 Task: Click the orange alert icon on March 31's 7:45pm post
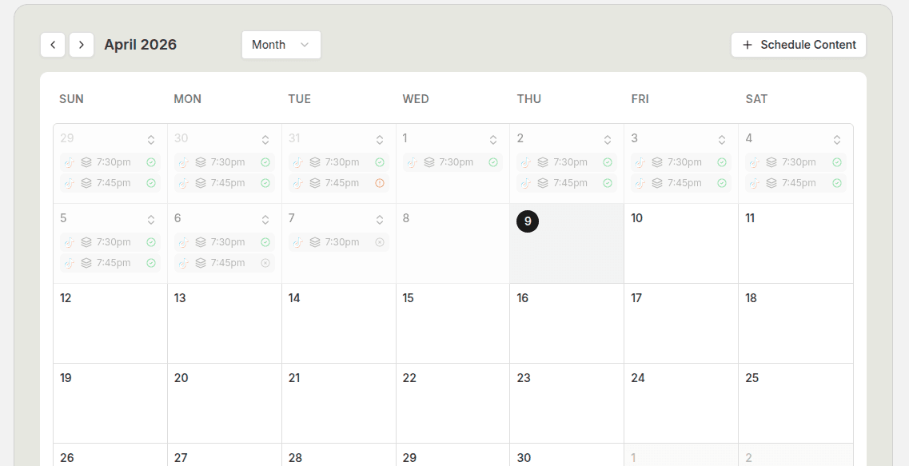coord(379,182)
